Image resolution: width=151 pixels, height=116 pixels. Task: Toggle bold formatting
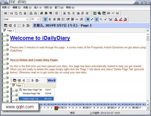point(88,19)
